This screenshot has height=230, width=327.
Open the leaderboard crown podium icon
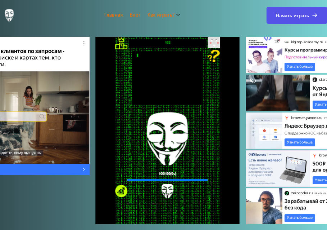[x=121, y=44]
